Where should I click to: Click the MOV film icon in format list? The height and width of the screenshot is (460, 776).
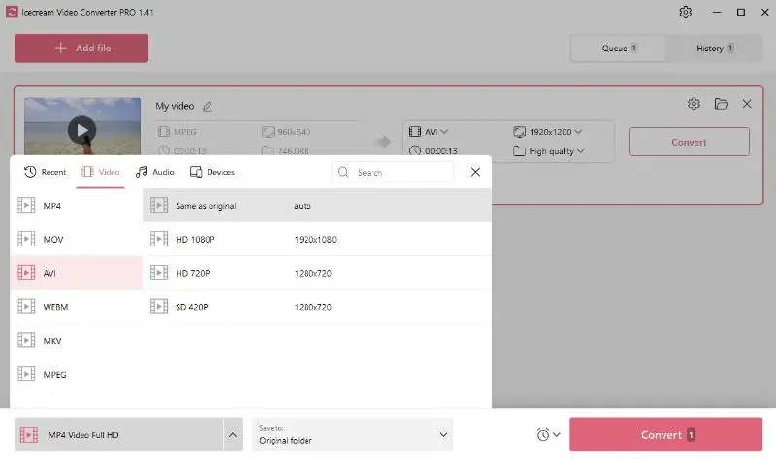[x=26, y=239]
